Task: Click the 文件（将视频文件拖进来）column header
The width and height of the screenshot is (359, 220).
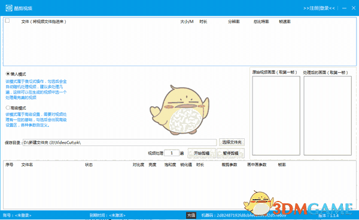Action: pos(44,21)
